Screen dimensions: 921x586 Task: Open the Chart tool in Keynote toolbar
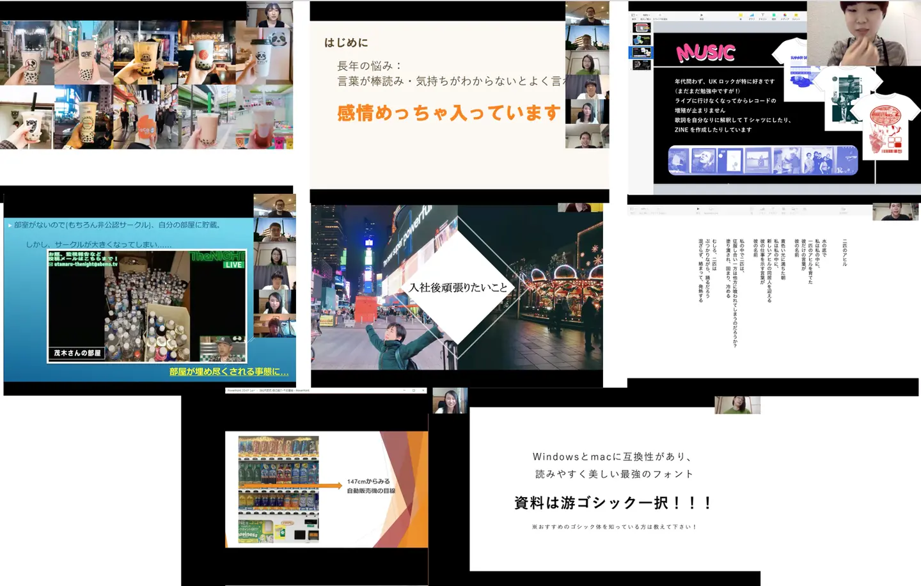coord(752,15)
